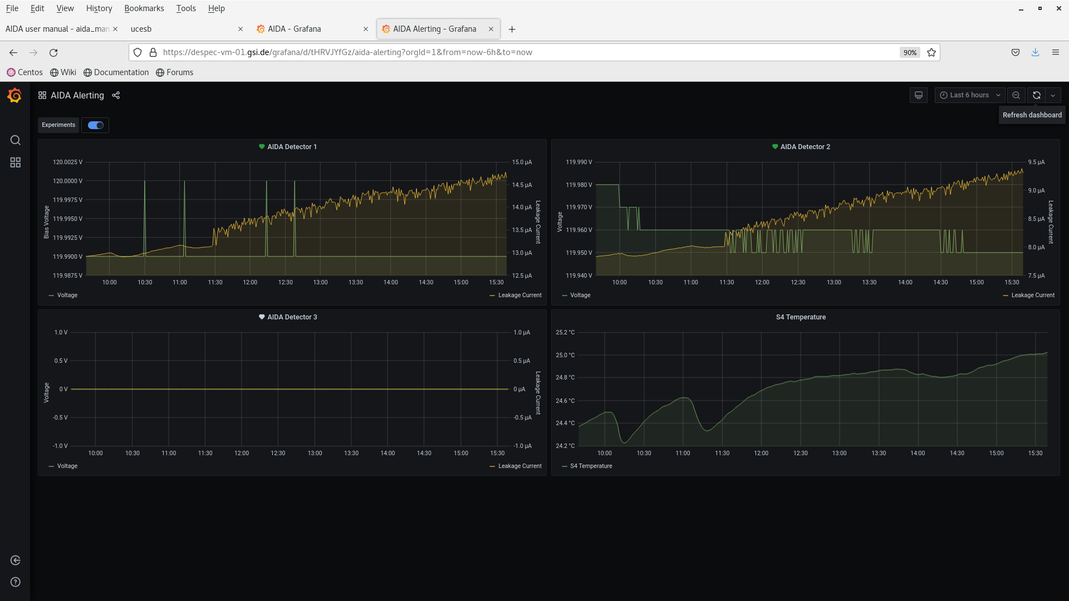1069x601 pixels.
Task: Expand the refresh interval dropdown arrow
Action: click(1053, 95)
